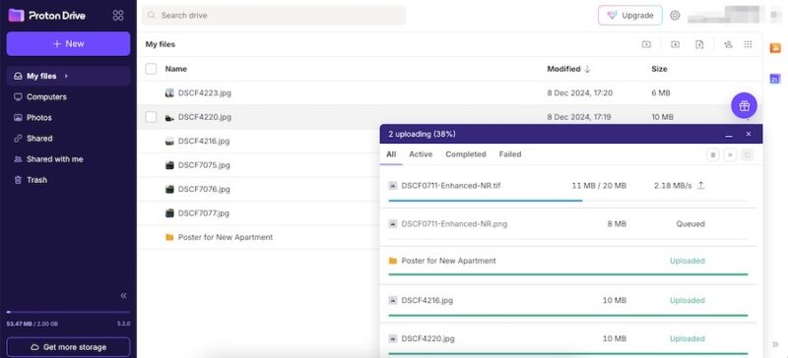Viewport: 788px width, 358px height.
Task: Open Shared with me in sidebar
Action: coord(68,159)
